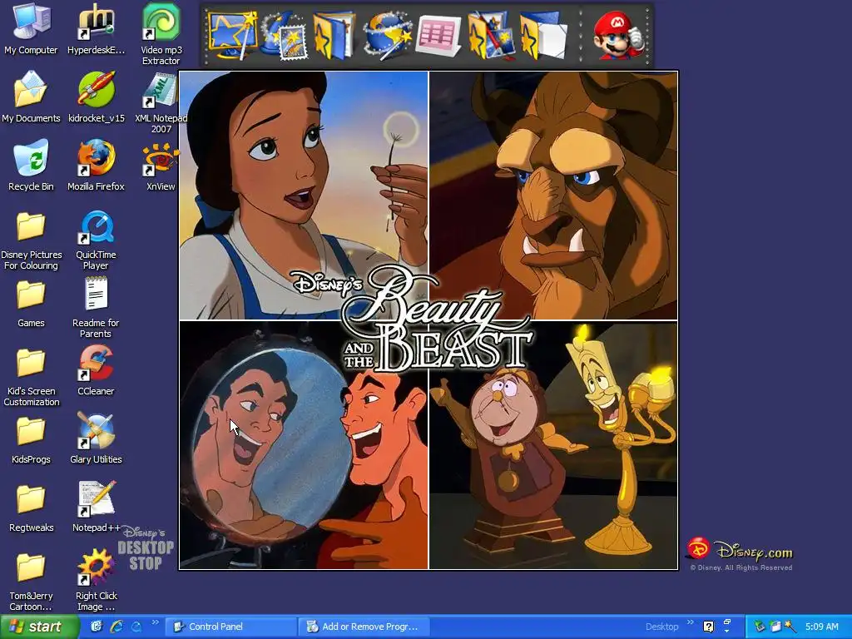Click first Quick Launch icon beside Start
852x639 pixels.
pos(97,627)
